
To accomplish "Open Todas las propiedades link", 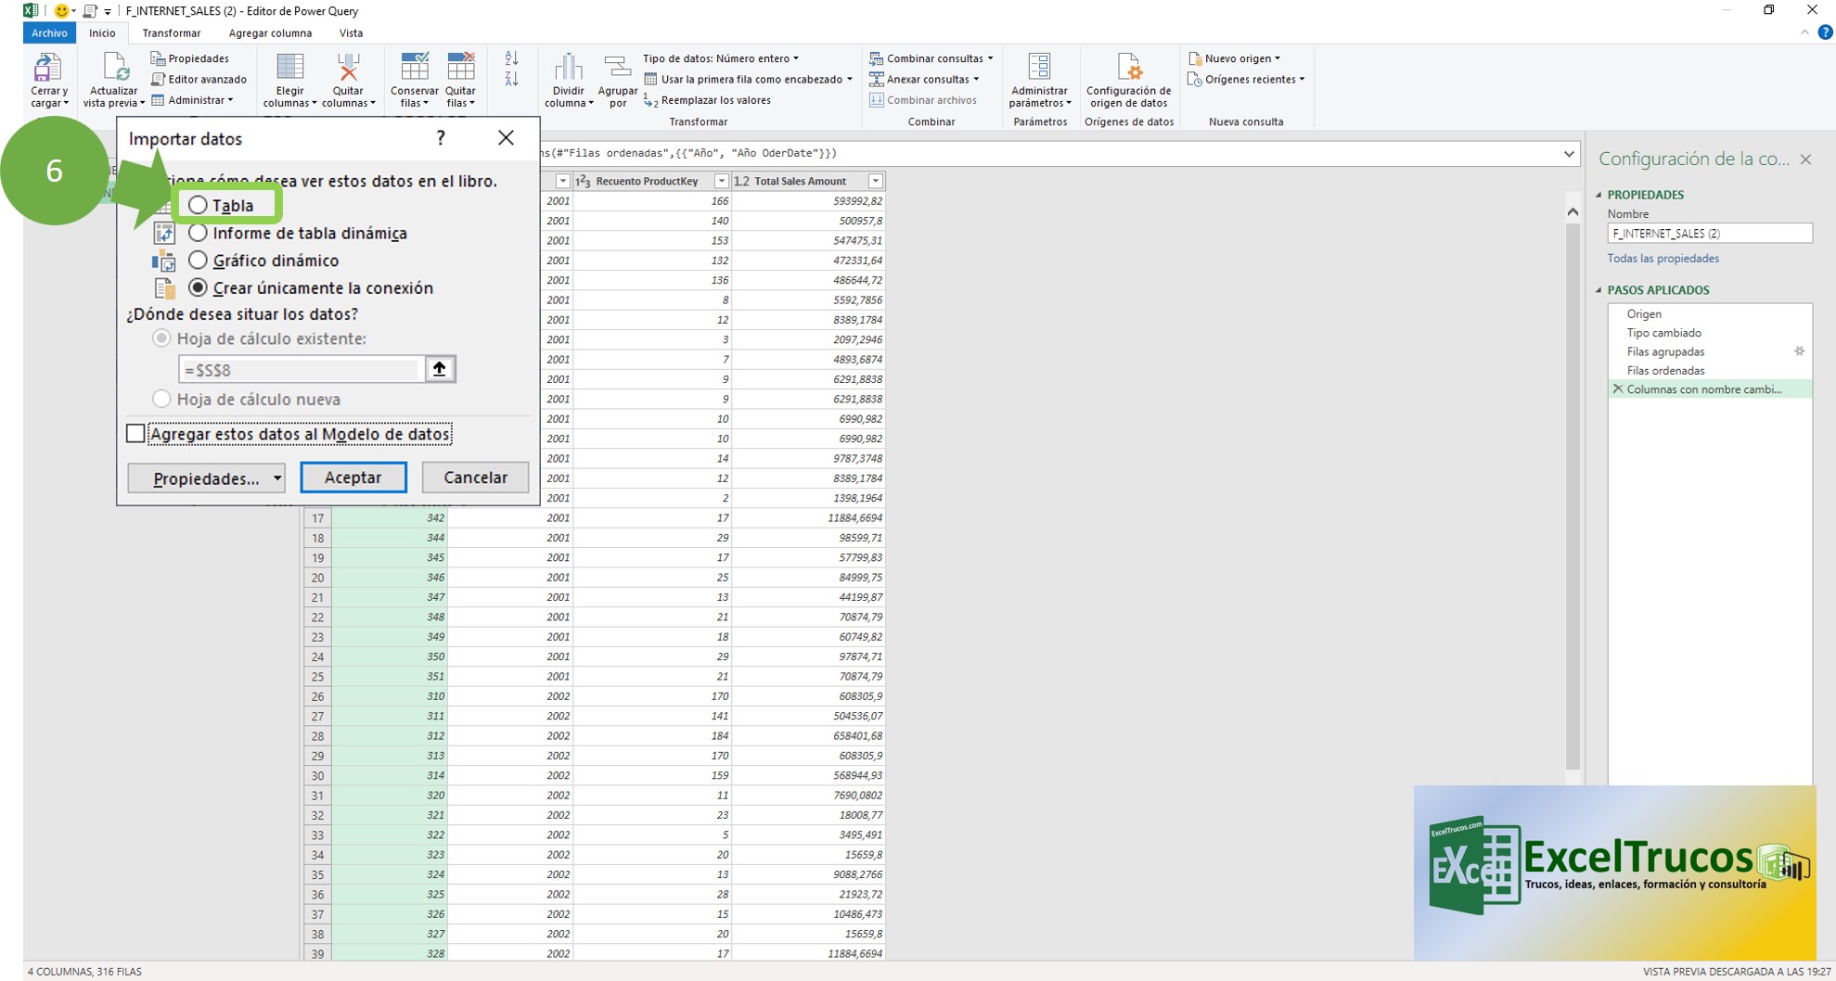I will click(x=1663, y=259).
